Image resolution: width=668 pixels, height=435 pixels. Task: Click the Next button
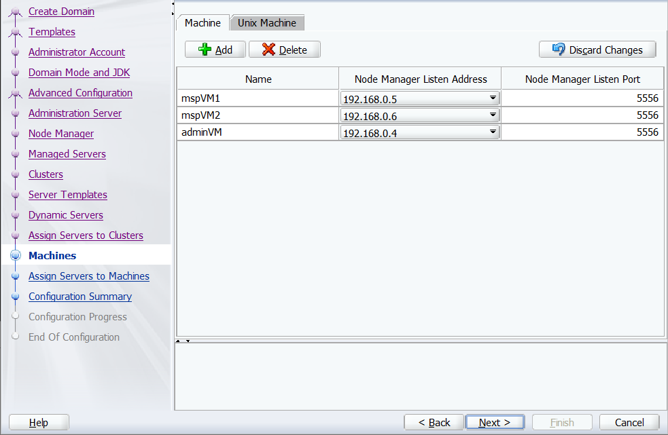(x=495, y=422)
